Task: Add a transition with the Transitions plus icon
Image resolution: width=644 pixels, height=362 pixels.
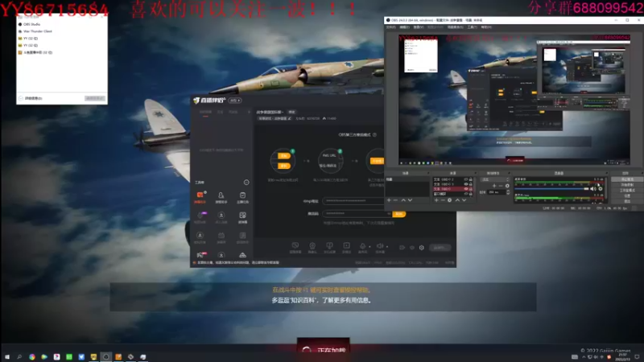Action: pyautogui.click(x=494, y=186)
